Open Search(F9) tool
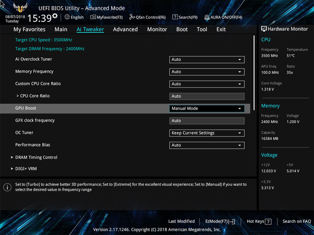Screen dimensions: 314x235 [x=185, y=17]
